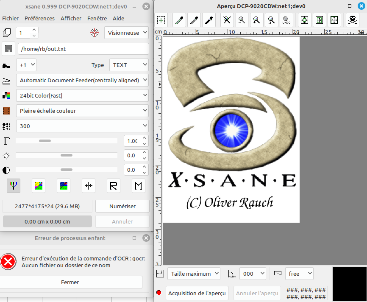Click the Fermer button in error dialog
The height and width of the screenshot is (302, 367).
(70, 282)
